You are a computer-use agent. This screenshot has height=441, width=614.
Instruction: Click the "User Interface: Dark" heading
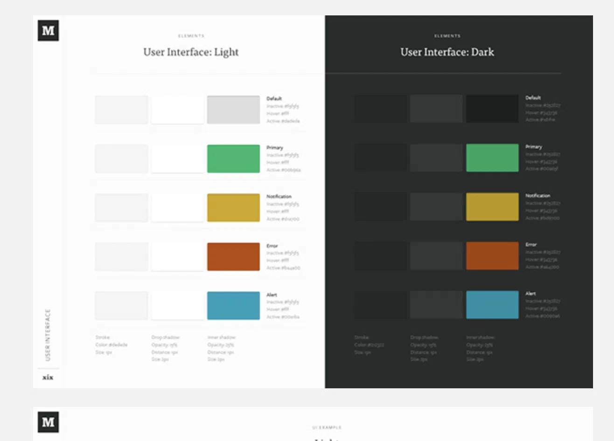(447, 52)
